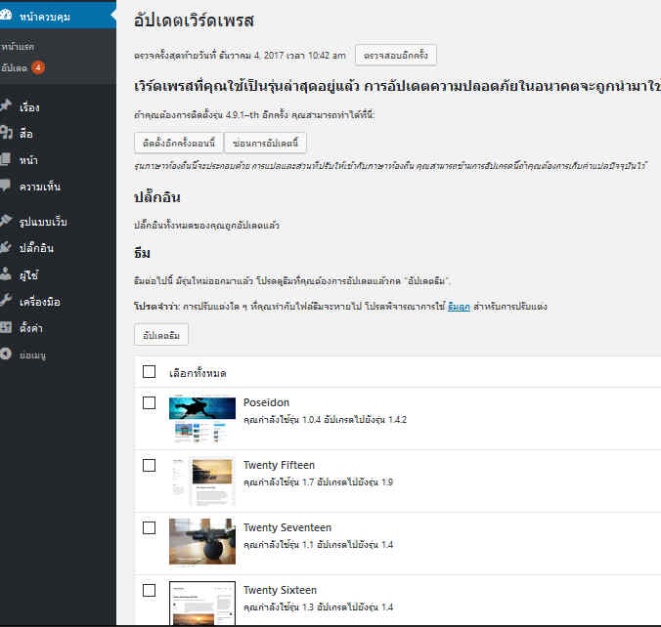The image size is (661, 627).
Task: Click the Plugins (ปลั๊กอิน) plug icon
Action: pos(7,248)
